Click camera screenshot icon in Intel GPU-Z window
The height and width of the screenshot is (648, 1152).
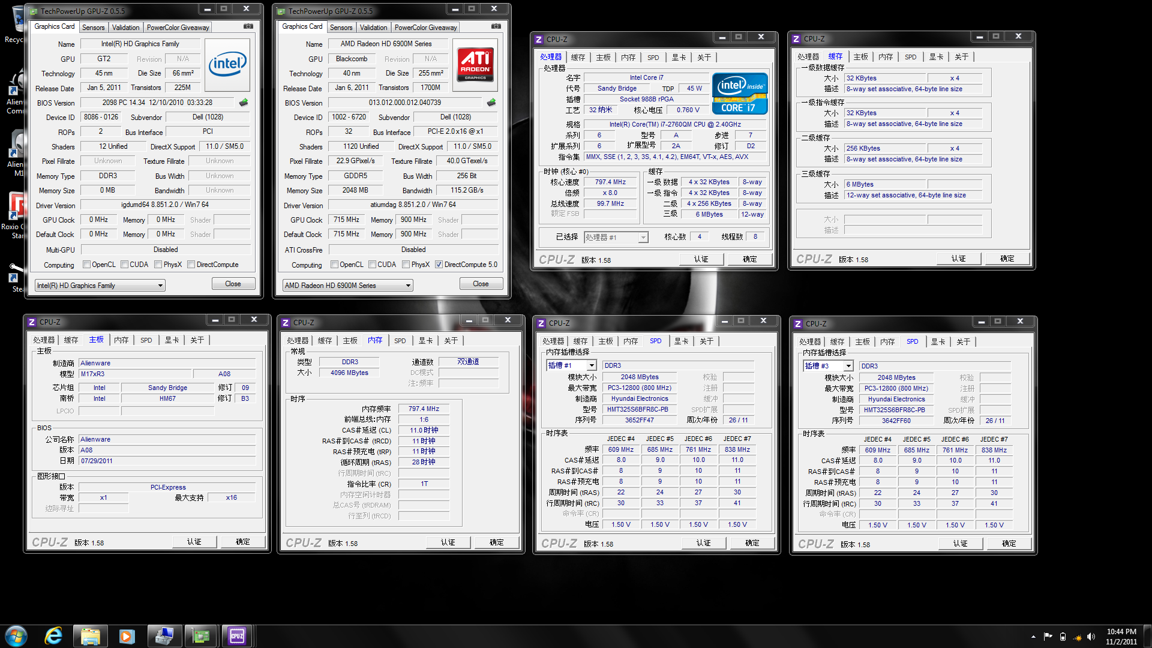(248, 26)
